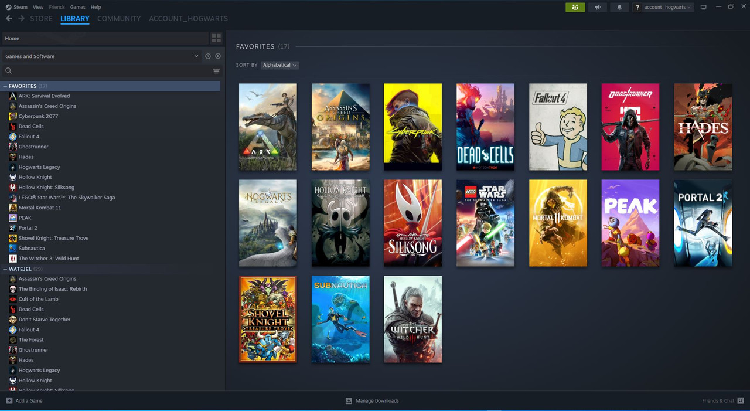Open the Shovel Knight Treasure Trove cover
750x411 pixels.
[268, 319]
